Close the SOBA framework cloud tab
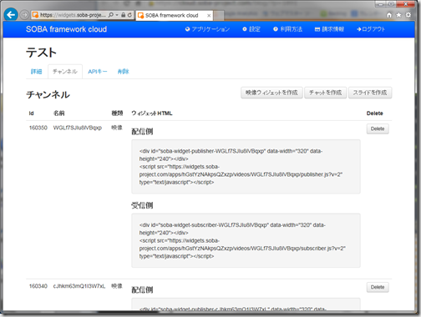Viewport: 421px width, 317px height. point(209,16)
